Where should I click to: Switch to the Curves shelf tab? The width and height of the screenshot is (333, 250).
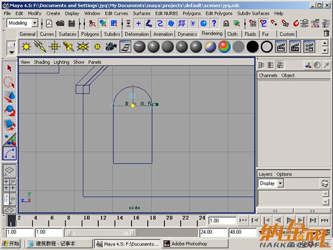(47, 34)
